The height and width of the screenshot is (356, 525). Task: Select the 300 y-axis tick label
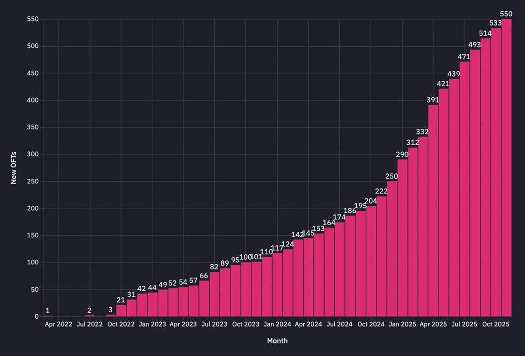[x=33, y=154]
